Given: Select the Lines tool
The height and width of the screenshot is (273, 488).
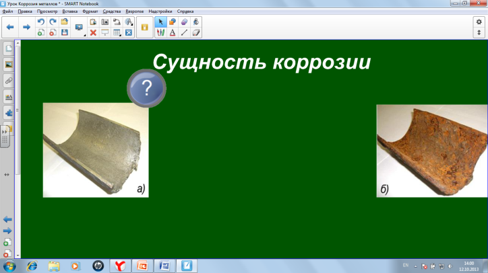Looking at the screenshot, I should [184, 32].
